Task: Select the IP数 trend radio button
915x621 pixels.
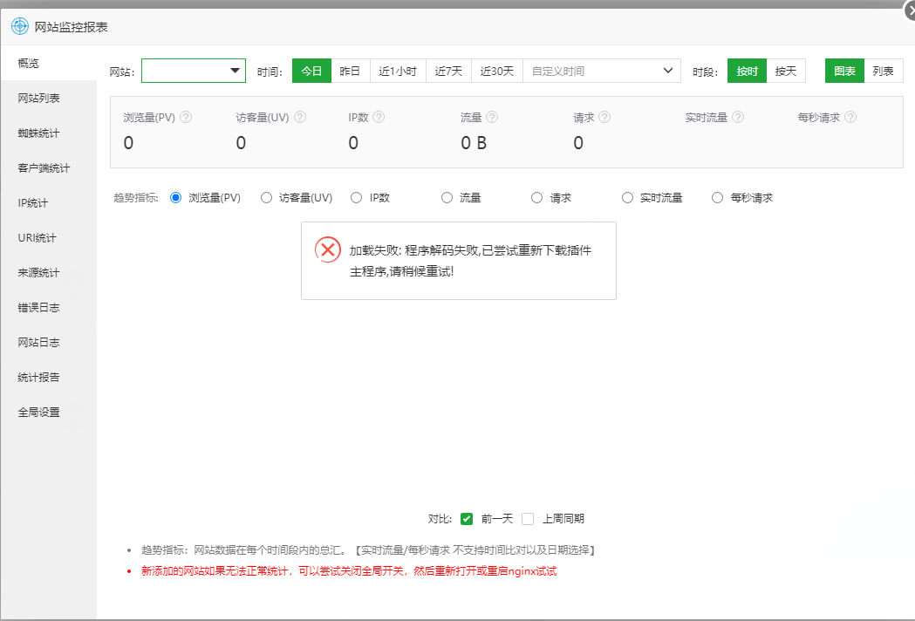Action: (357, 198)
